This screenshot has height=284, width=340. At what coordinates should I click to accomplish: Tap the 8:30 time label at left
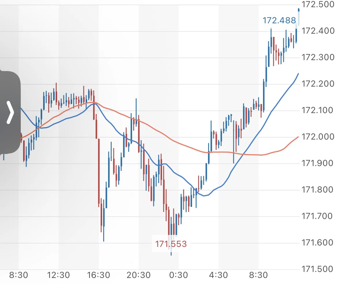coord(19,275)
